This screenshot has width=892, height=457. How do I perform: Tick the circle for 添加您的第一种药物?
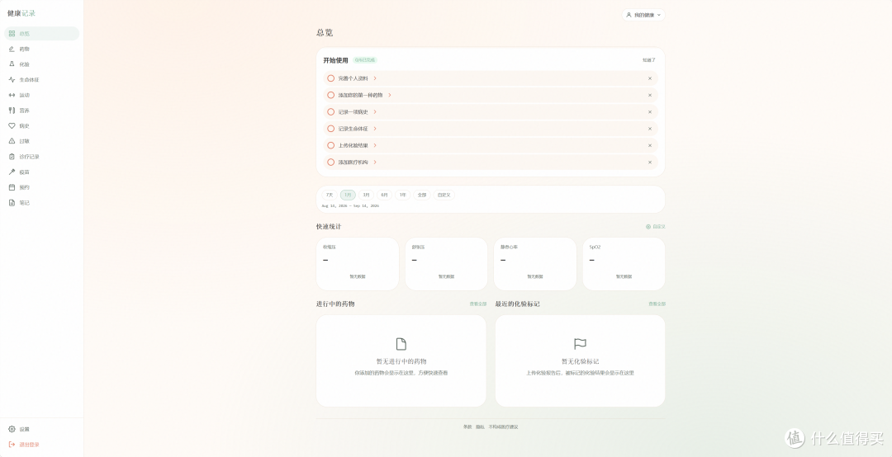[x=330, y=95]
